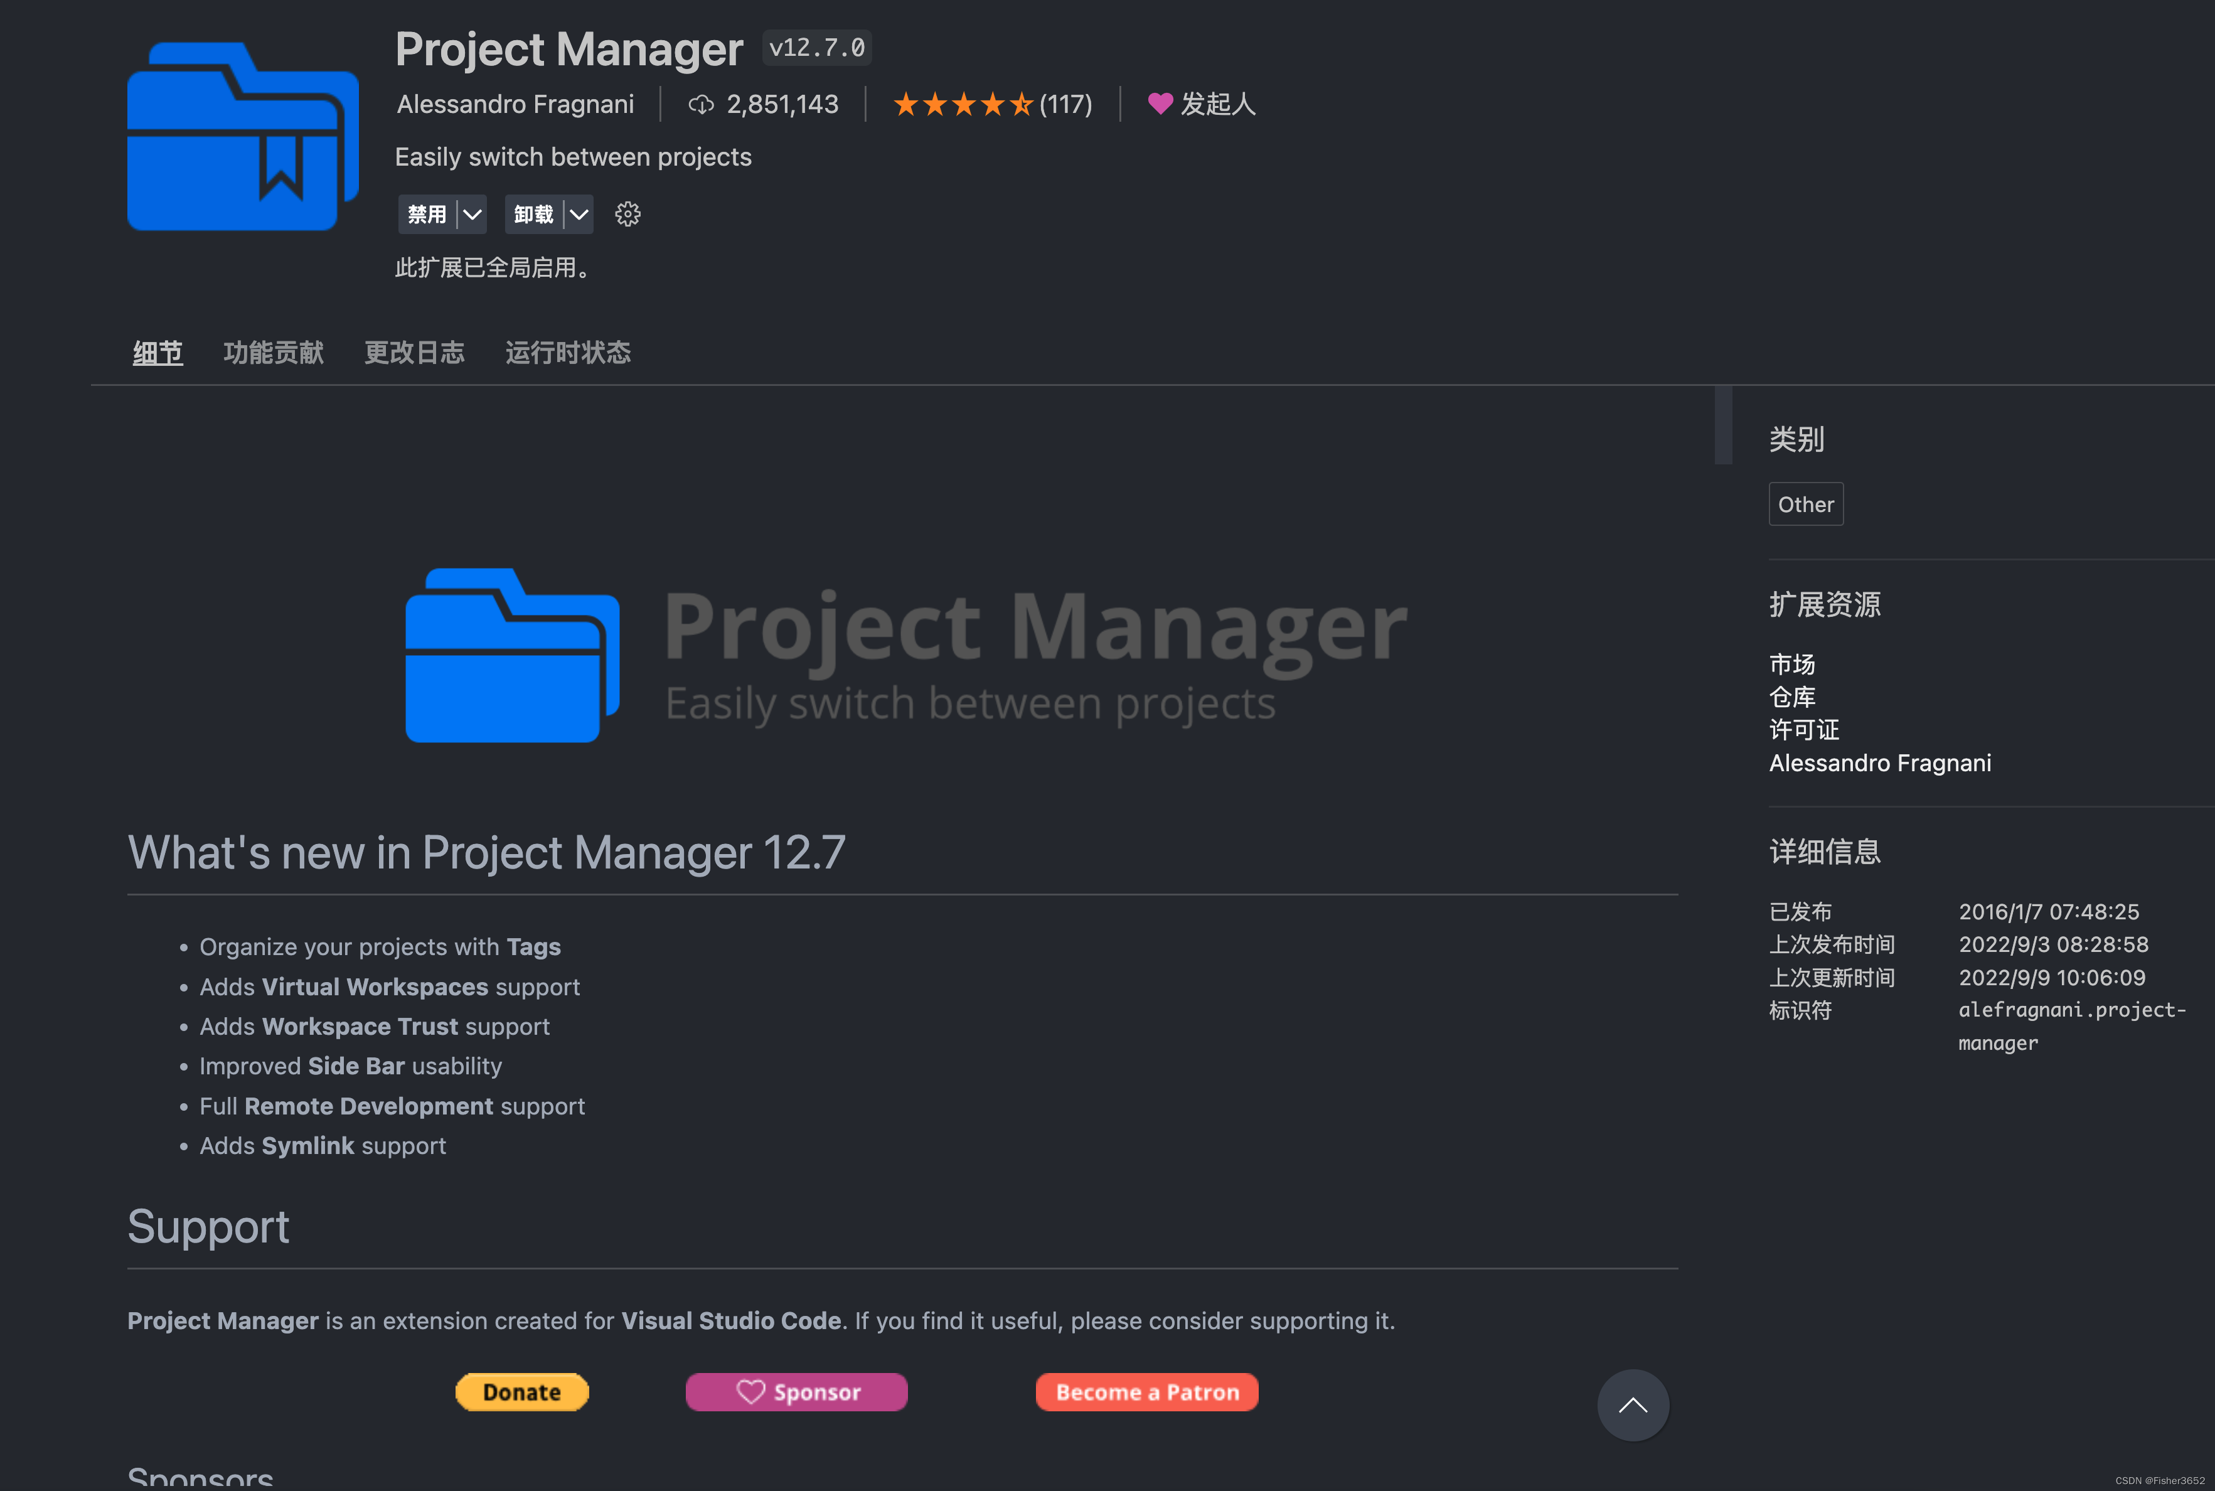The image size is (2215, 1491).
Task: Click the Donate button
Action: coord(522,1392)
